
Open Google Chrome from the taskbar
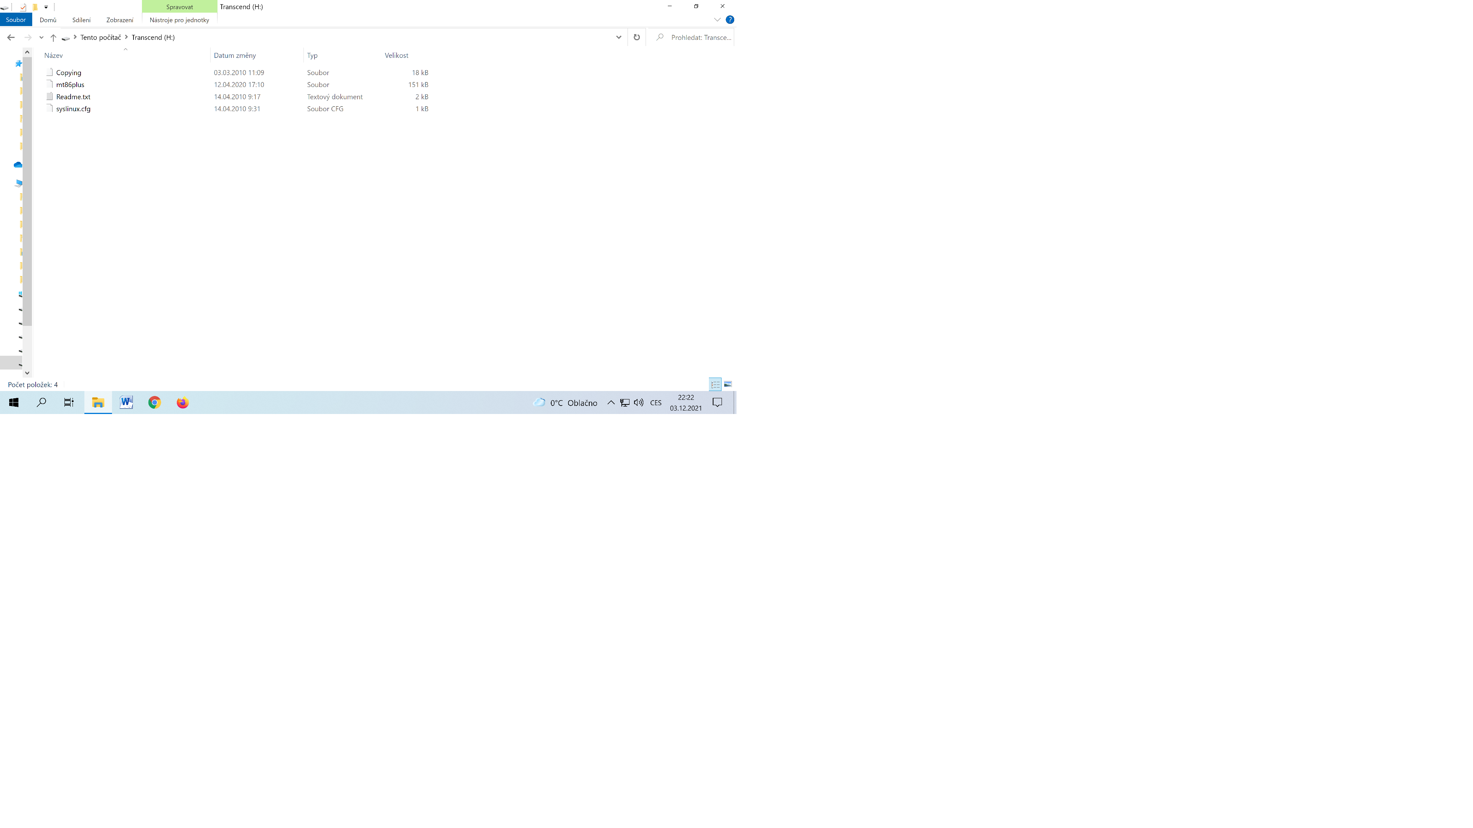pos(154,402)
